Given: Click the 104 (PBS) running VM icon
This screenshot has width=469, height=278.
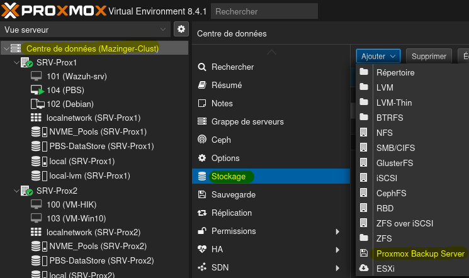Looking at the screenshot, I should (37, 90).
